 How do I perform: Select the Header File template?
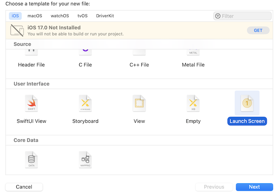[32, 64]
